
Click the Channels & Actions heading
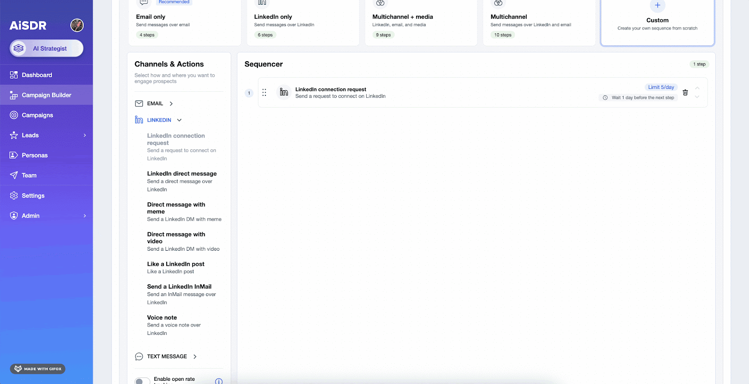coord(169,64)
